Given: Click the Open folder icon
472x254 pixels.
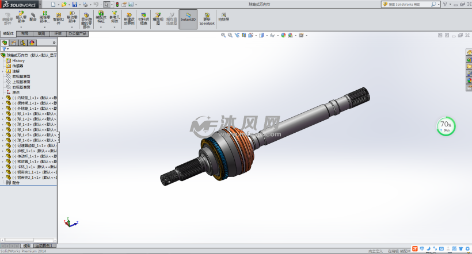Looking at the screenshot, I should (64, 5).
